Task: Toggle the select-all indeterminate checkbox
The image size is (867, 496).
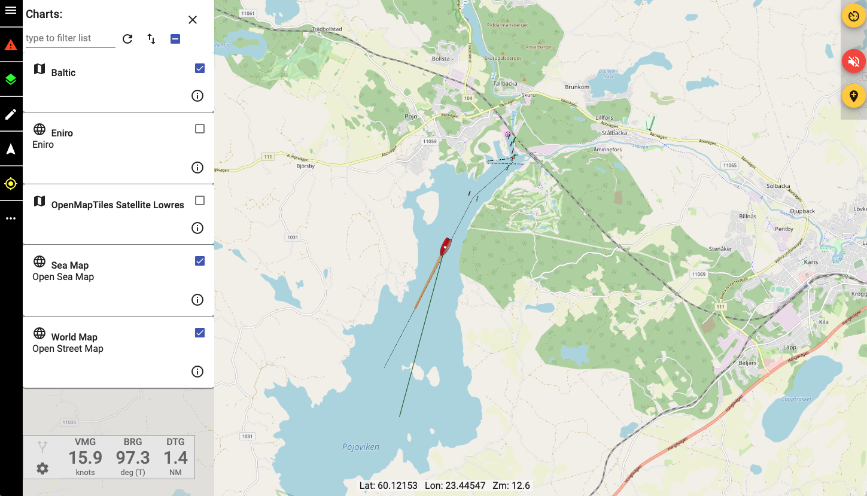Action: (175, 39)
